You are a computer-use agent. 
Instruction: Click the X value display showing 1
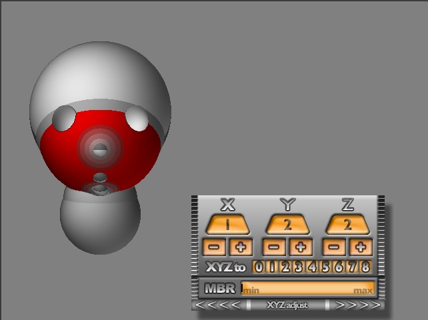click(x=227, y=225)
